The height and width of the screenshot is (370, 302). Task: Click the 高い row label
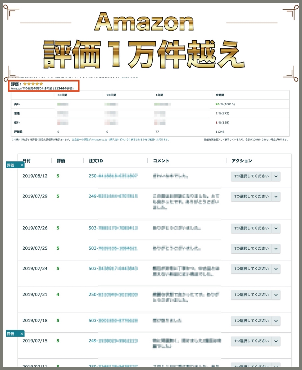click(x=17, y=104)
